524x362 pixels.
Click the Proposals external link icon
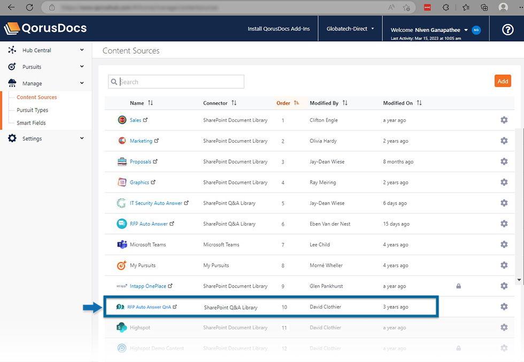pos(155,161)
